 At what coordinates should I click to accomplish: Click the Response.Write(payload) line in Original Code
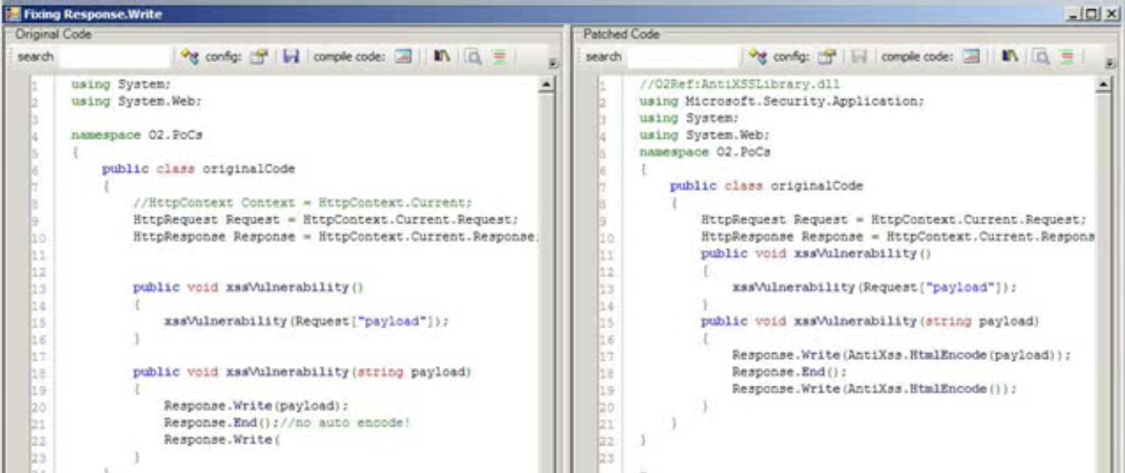tap(256, 406)
